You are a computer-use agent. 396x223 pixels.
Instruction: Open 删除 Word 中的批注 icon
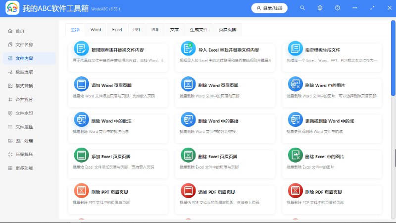(81, 119)
